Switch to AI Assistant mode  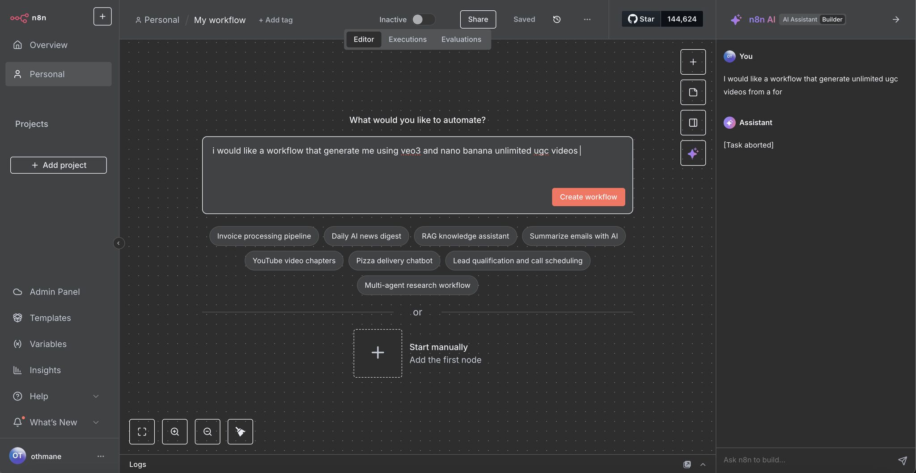click(800, 19)
